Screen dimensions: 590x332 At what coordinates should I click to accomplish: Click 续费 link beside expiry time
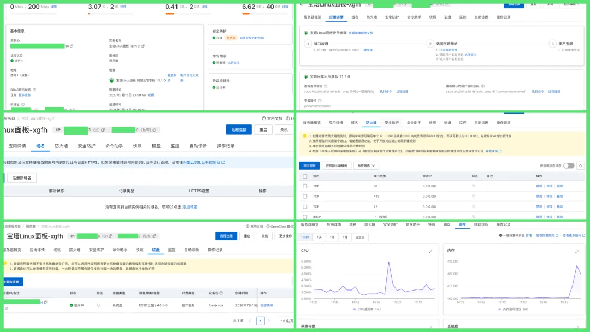click(151, 95)
